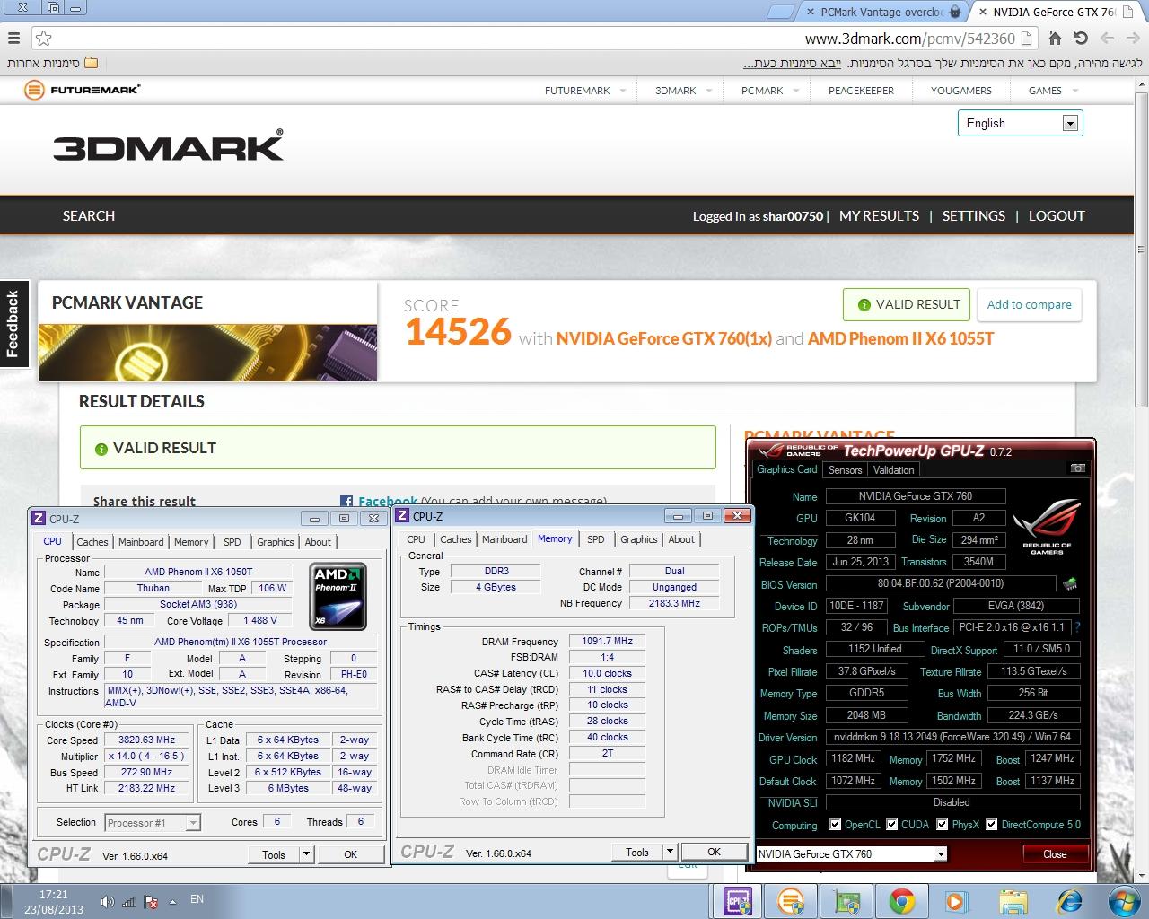Open Windows Media Player from taskbar
The image size is (1149, 919).
(x=957, y=900)
